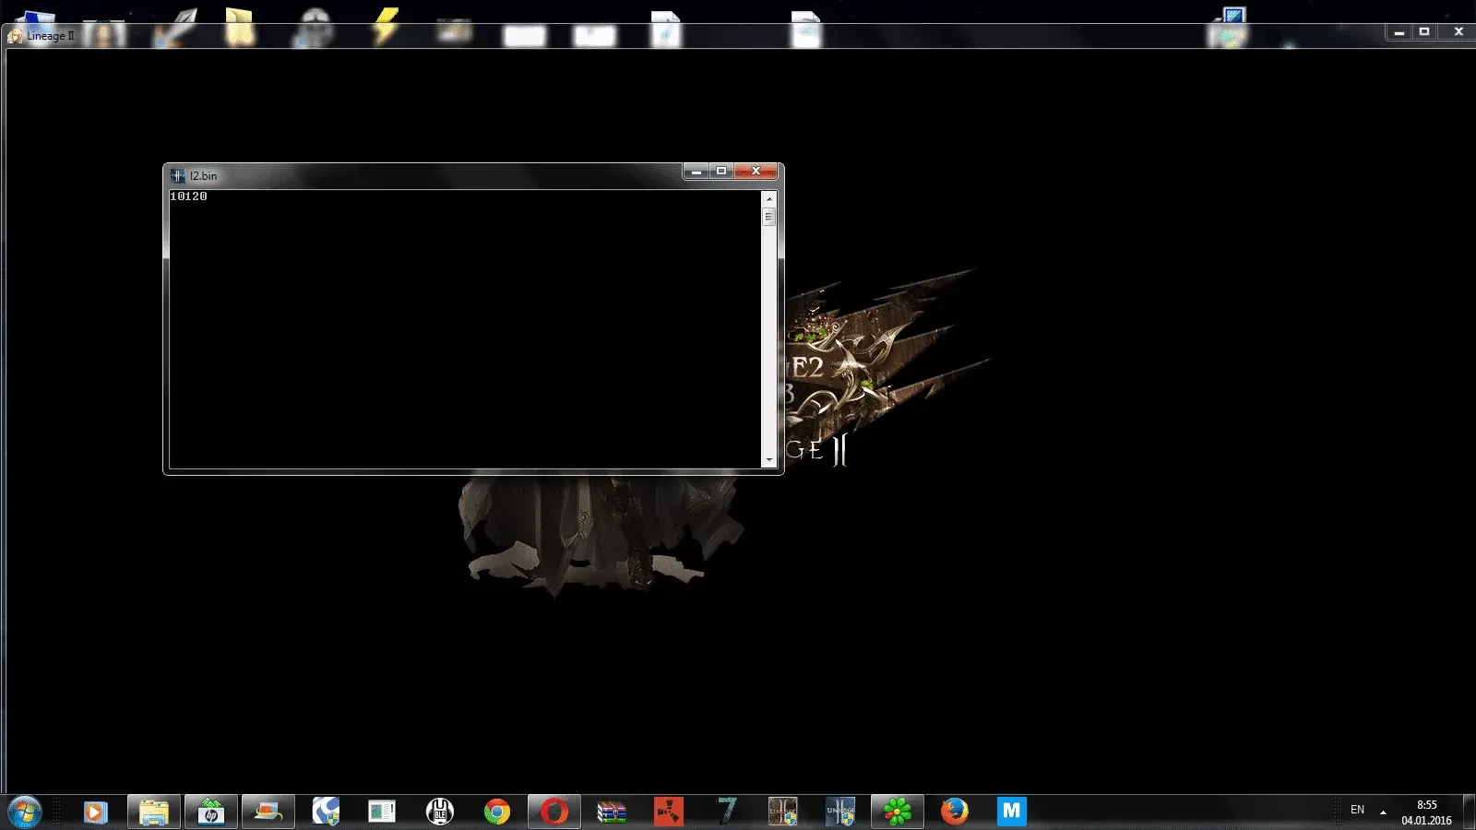Screen dimensions: 1476x830
Task: Click the Lineage II window title icon
Action: point(16,36)
